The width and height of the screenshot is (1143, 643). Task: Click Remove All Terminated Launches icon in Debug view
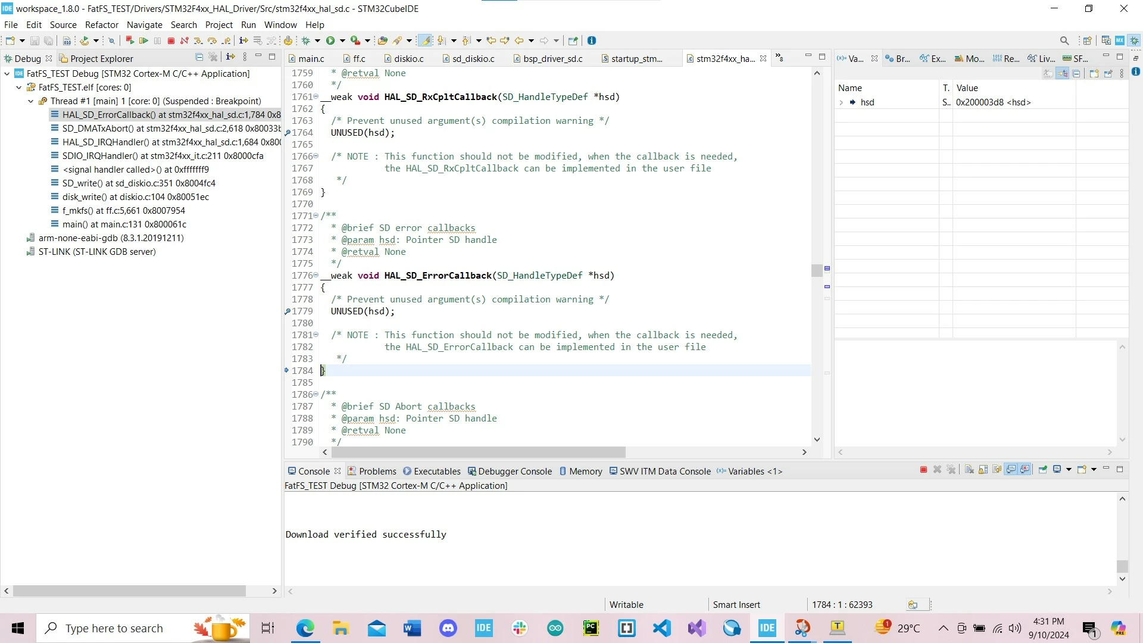[x=213, y=57]
